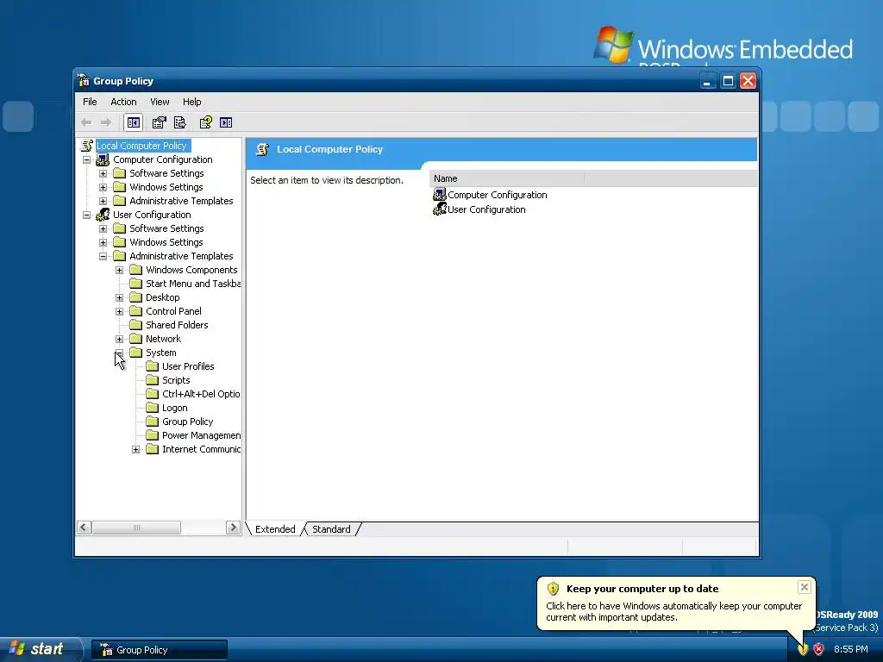Toggle the Show/Hide Console Tree icon

coord(134,122)
